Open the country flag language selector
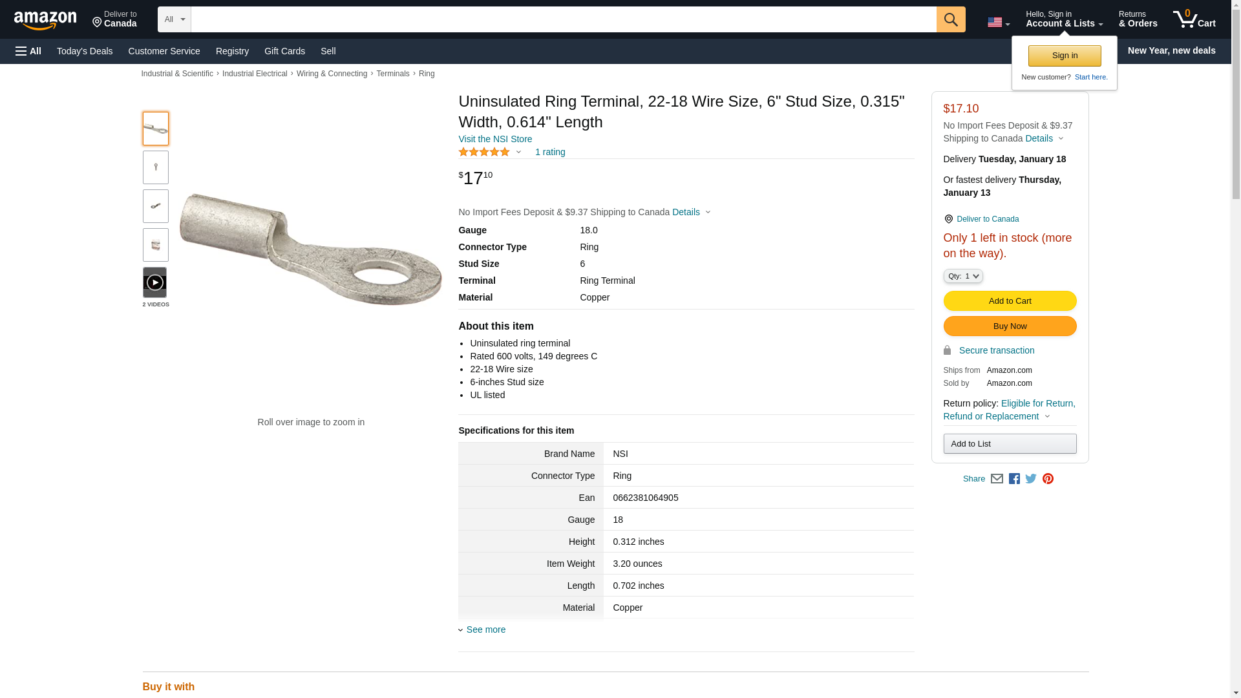The width and height of the screenshot is (1241, 698). coord(998,23)
